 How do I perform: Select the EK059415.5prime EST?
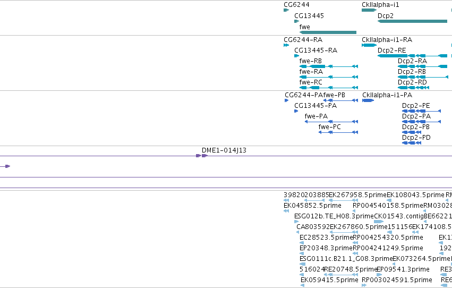(302, 286)
